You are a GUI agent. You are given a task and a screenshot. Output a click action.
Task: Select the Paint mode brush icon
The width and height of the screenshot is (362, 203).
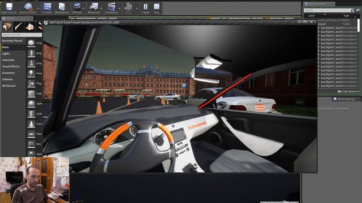tap(18, 27)
